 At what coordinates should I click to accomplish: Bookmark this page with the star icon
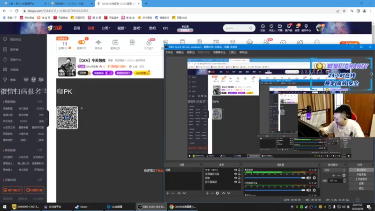point(344,11)
